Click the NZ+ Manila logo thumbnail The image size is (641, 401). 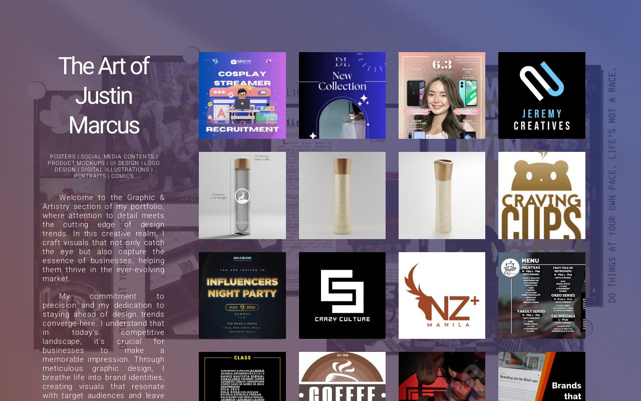pos(442,295)
